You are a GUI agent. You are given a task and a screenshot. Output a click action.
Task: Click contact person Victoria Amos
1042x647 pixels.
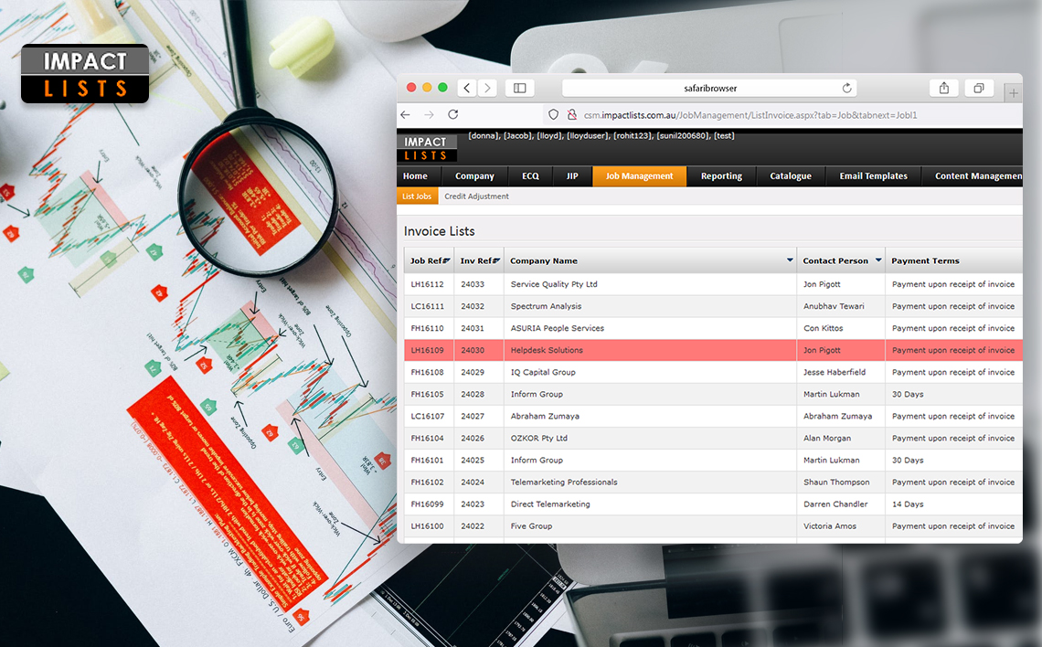[x=829, y=526]
